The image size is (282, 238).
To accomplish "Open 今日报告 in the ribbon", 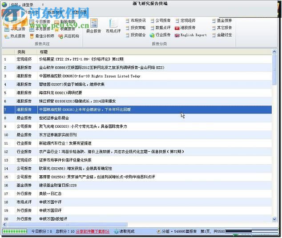I will pos(40,22).
